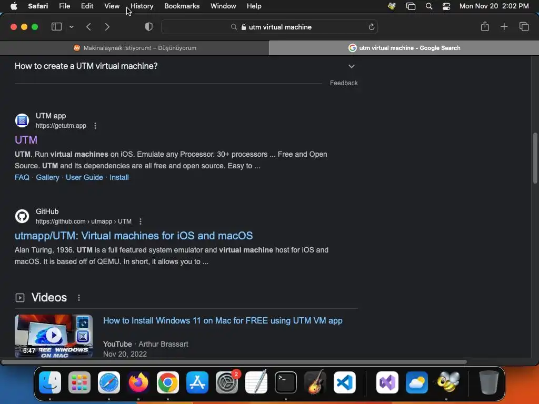Open more options for GitHub result
The width and height of the screenshot is (539, 404).
point(140,221)
